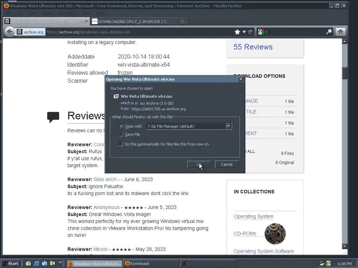Switch to the DOWNLOADING CPU-Z tab
This screenshot has height=268, width=358.
[x=134, y=21]
